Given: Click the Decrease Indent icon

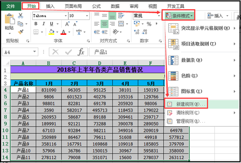Looking at the screenshot, I should pos(97,32).
